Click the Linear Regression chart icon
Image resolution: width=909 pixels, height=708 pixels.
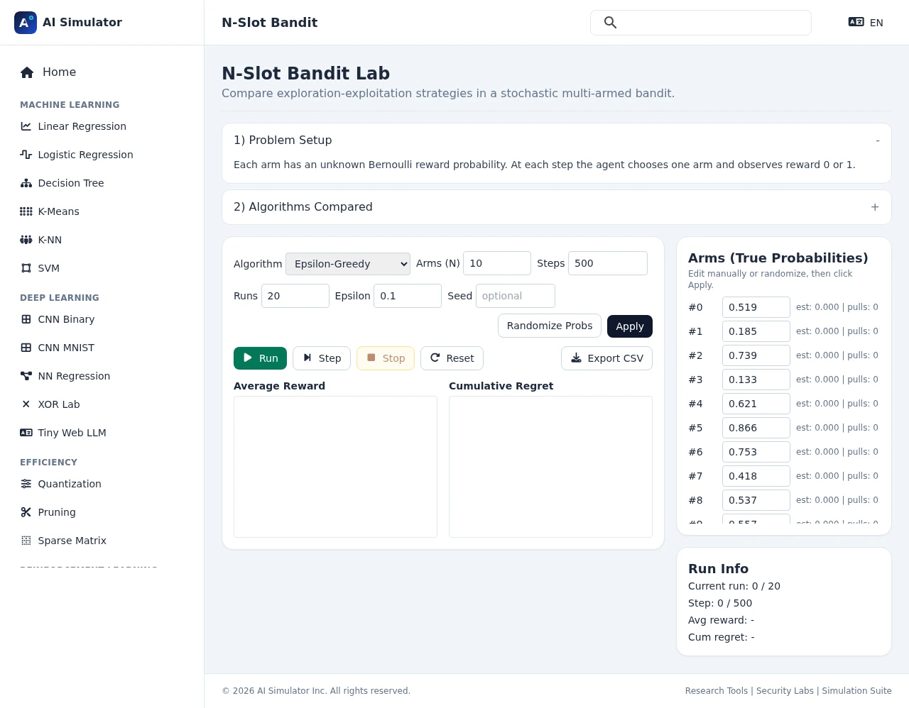click(26, 126)
